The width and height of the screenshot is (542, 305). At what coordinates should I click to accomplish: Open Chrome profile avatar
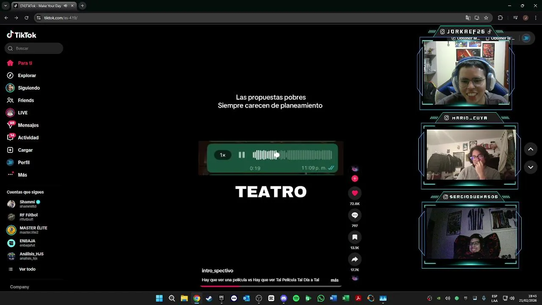(525, 18)
